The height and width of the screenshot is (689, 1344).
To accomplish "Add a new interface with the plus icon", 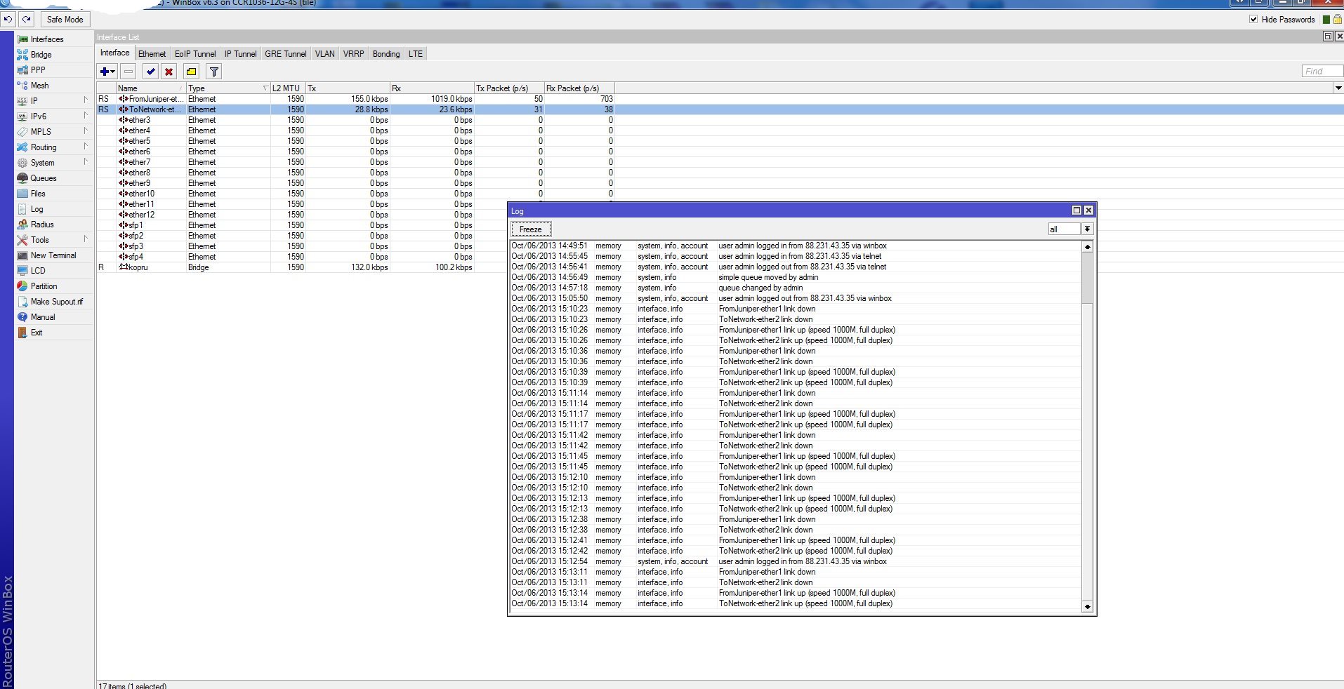I will [103, 71].
